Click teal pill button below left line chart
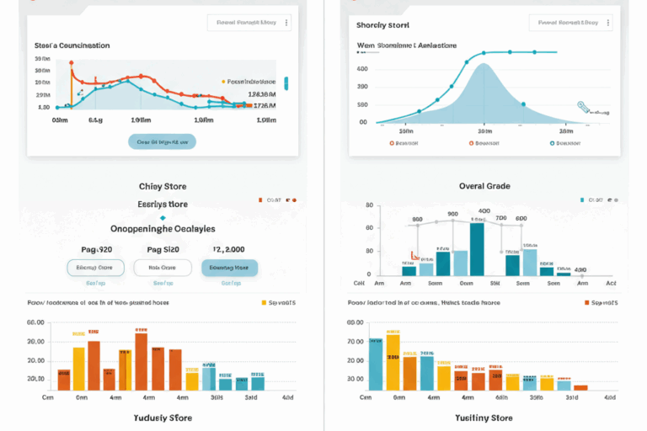Viewport: 647px width, 431px height. (x=162, y=141)
